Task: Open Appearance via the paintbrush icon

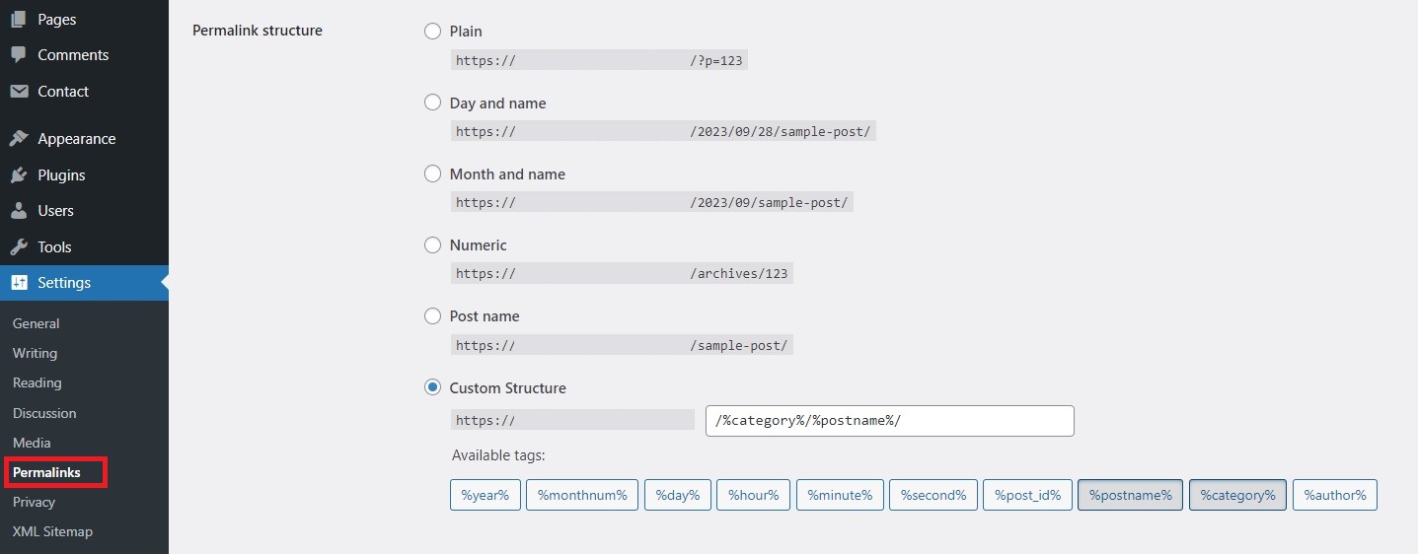Action: point(19,139)
